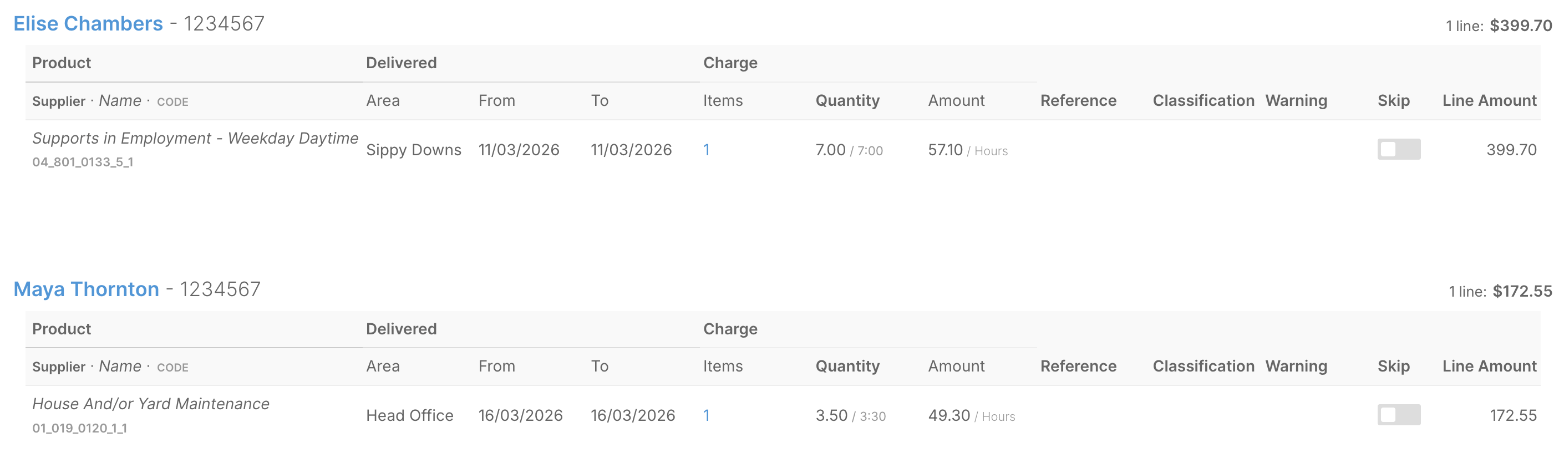Click the Classification header in Maya Thornton's table
1564x458 pixels.
(x=1204, y=367)
